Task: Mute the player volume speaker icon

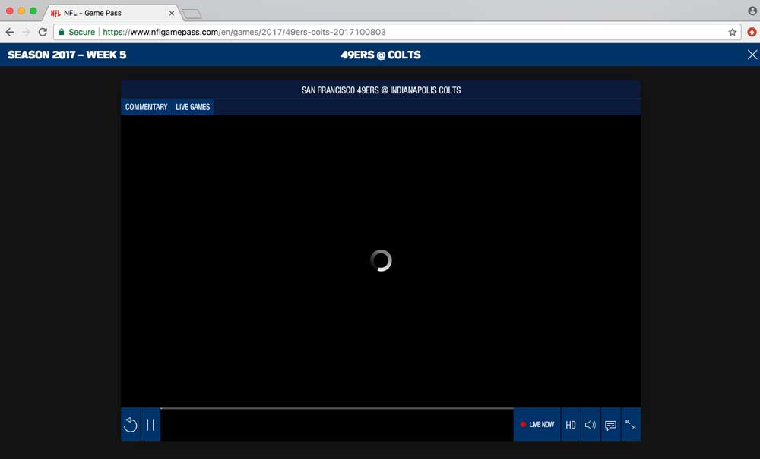Action: click(591, 425)
